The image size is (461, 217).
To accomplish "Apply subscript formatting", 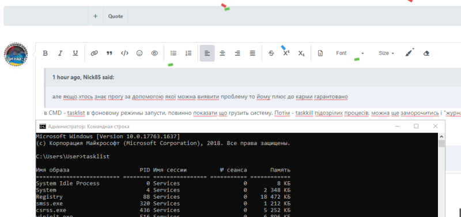I will coord(301,53).
